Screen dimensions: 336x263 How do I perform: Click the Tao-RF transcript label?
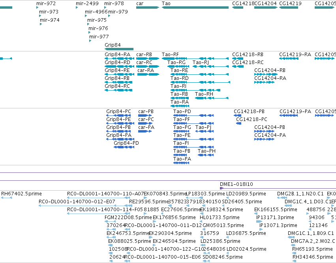click(170, 55)
